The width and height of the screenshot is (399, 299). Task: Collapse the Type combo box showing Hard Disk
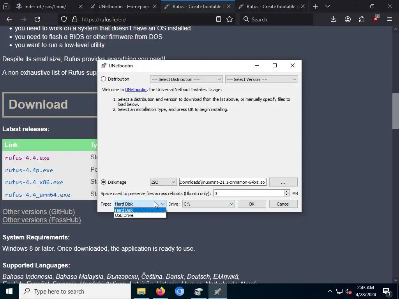pos(140,204)
